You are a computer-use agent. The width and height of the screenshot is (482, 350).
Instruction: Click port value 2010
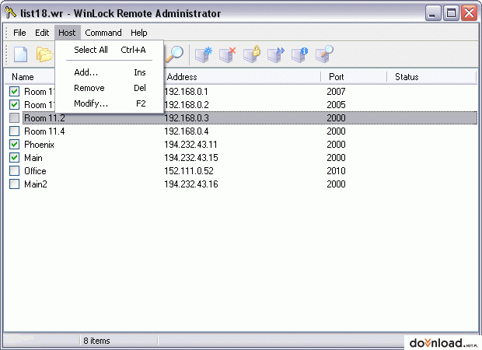pyautogui.click(x=336, y=171)
